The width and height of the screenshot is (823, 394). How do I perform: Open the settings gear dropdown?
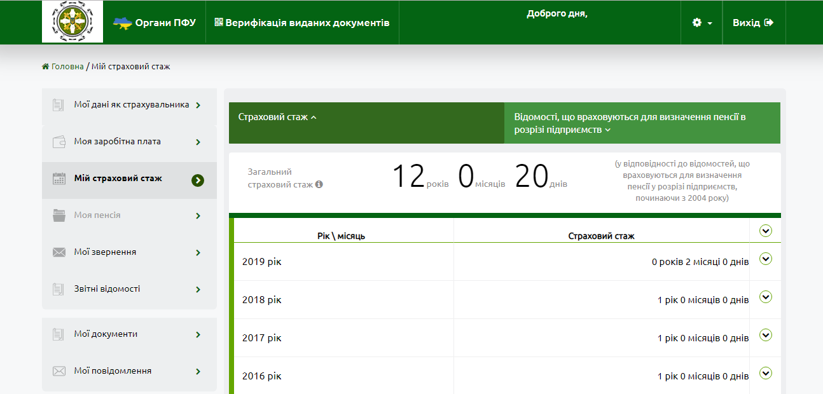tap(702, 23)
